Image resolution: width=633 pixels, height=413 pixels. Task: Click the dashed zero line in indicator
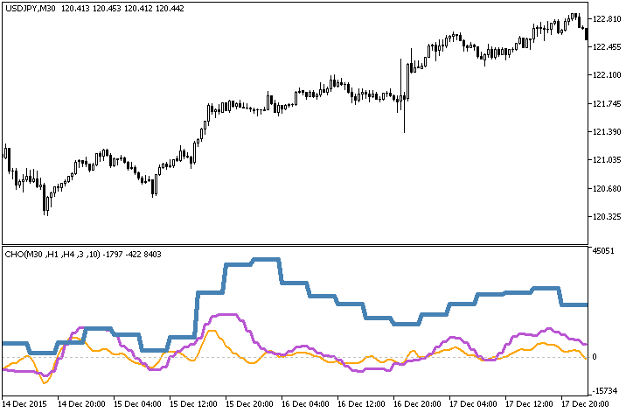[350, 358]
